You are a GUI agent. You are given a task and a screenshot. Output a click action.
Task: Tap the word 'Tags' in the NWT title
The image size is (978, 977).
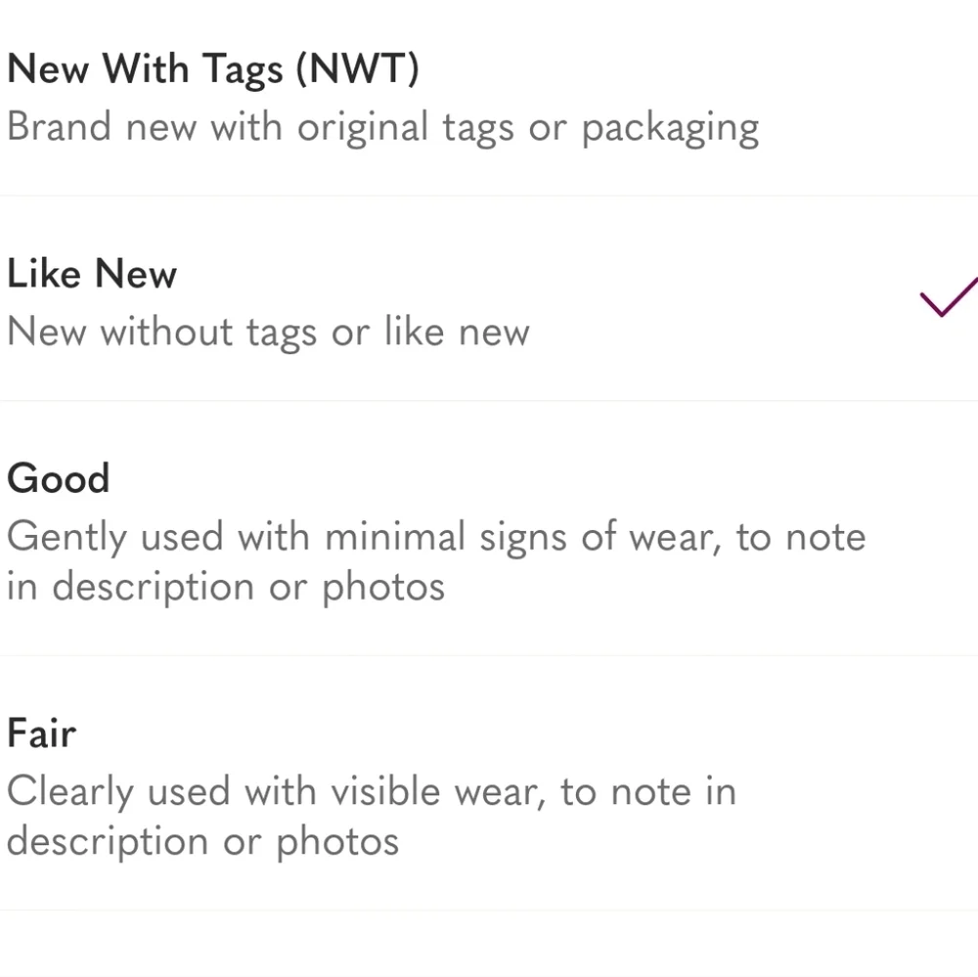[x=243, y=69]
